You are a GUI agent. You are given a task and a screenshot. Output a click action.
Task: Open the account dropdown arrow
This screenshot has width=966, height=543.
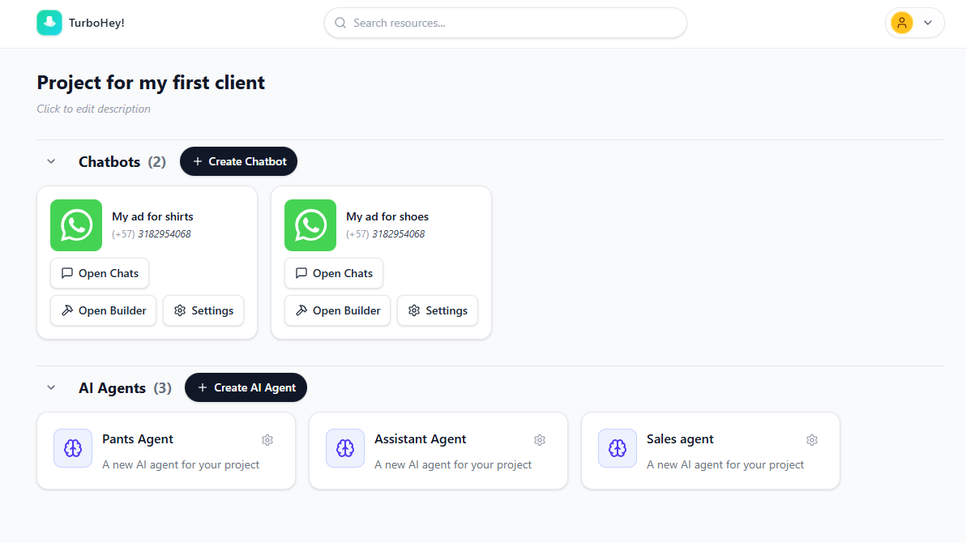tap(928, 23)
